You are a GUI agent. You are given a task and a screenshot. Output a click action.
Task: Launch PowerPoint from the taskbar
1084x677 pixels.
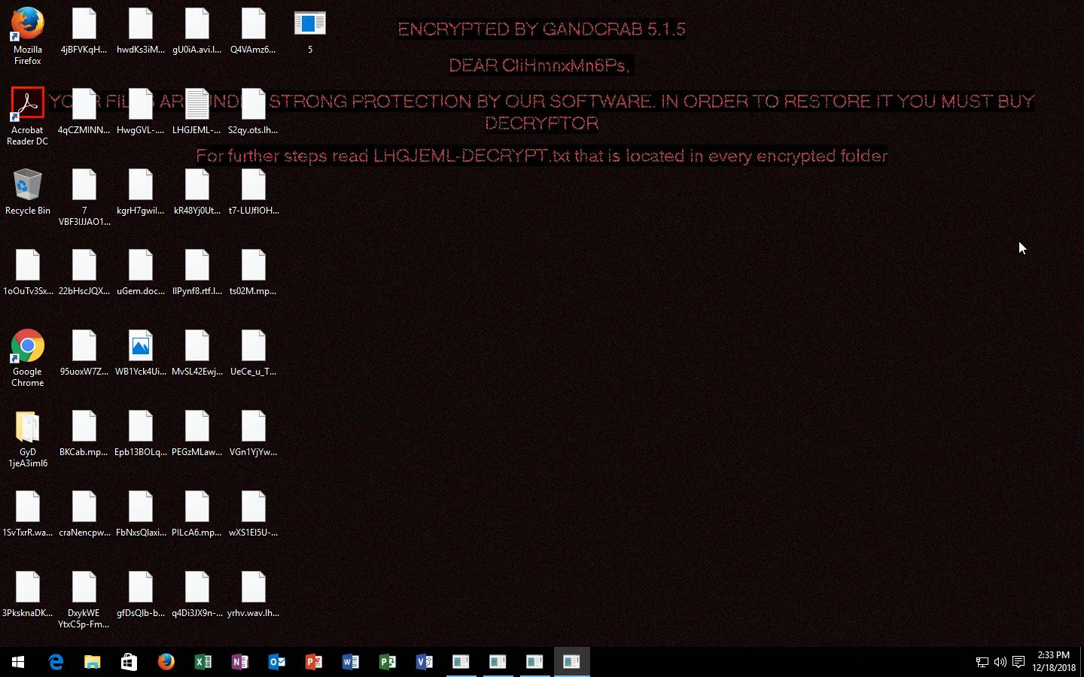point(314,662)
